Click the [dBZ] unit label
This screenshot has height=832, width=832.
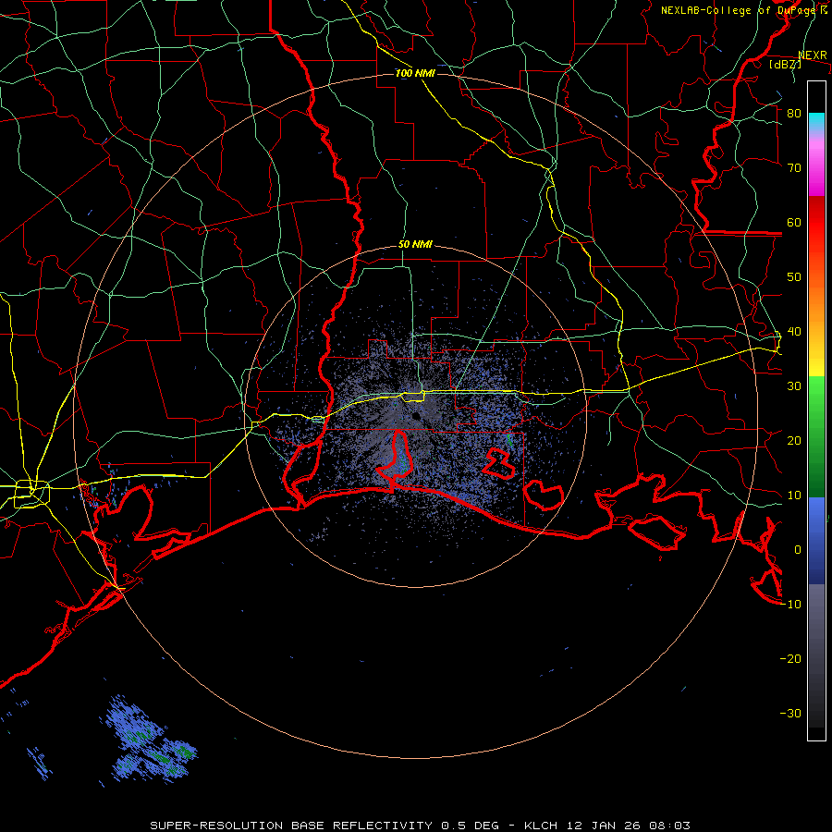pos(785,64)
